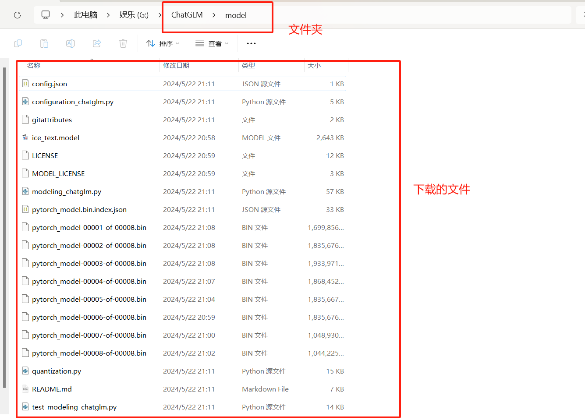Click the pytorch_model-00004-of-00008.bin file icon
This screenshot has width=585, height=420.
pyautogui.click(x=25, y=281)
